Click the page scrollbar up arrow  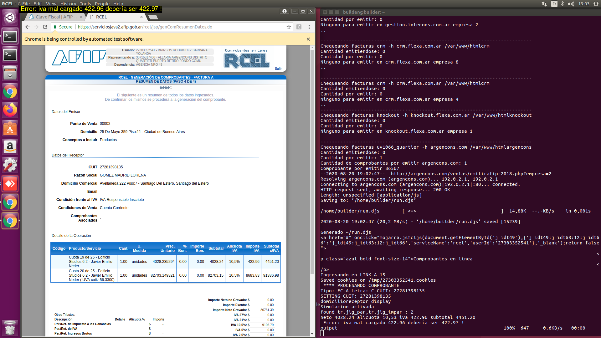(312, 48)
